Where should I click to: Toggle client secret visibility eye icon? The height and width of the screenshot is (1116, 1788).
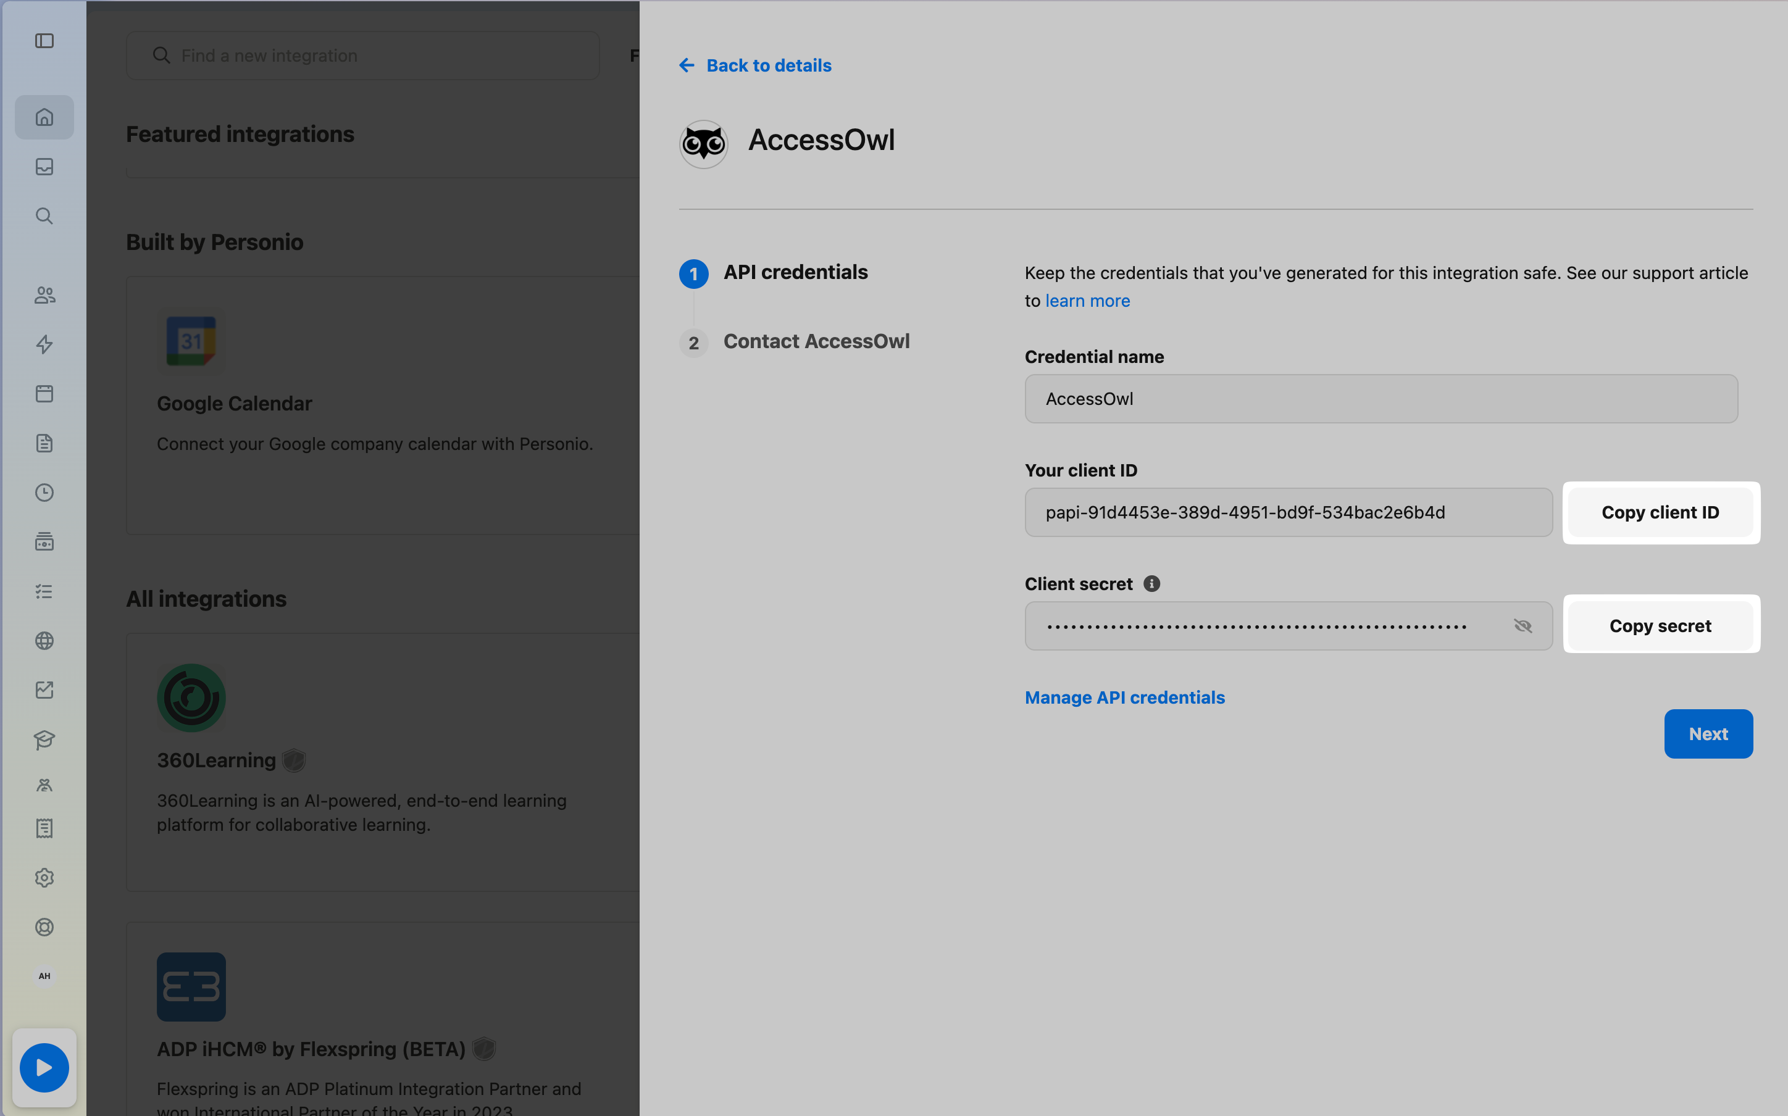1523,626
